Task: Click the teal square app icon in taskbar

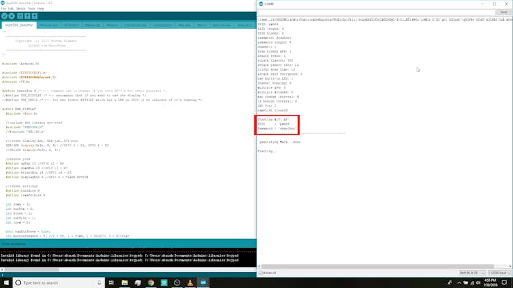Action: [x=164, y=282]
